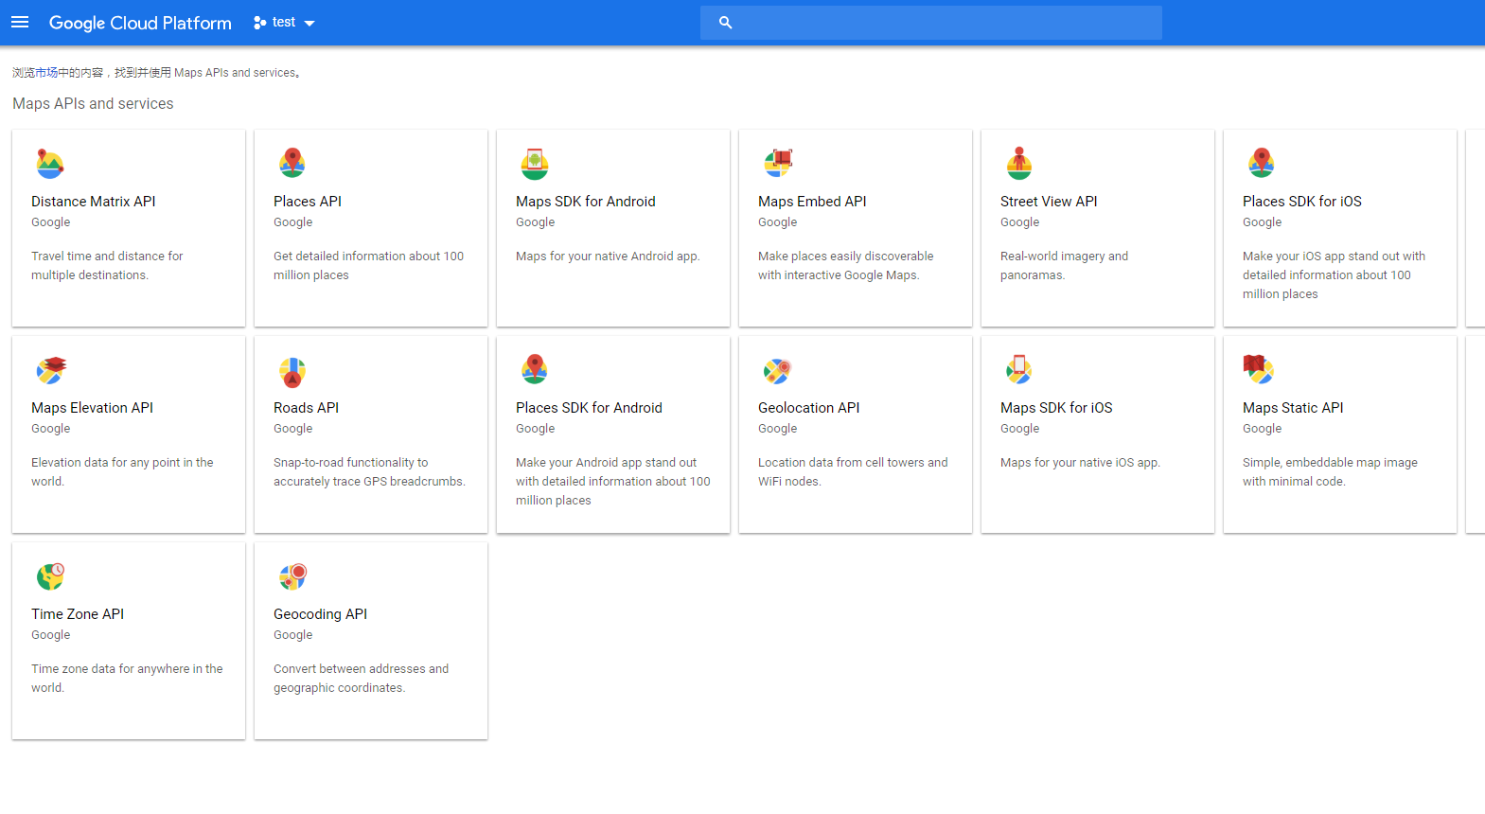
Task: Click 'Make places easily discoverable' description
Action: coord(845,257)
